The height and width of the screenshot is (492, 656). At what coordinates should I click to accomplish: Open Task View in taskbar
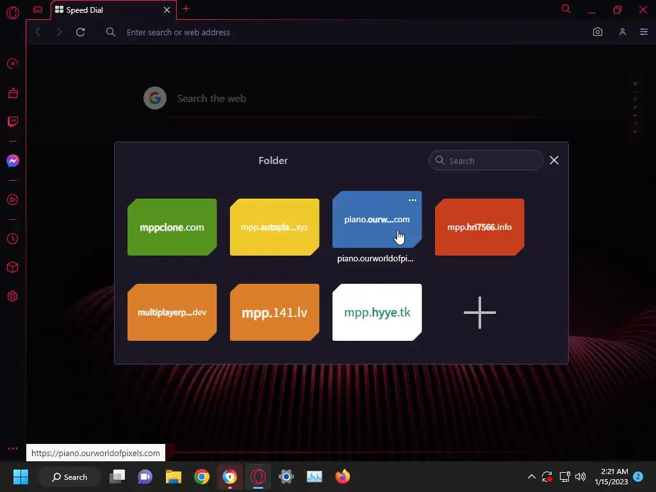coord(117,477)
